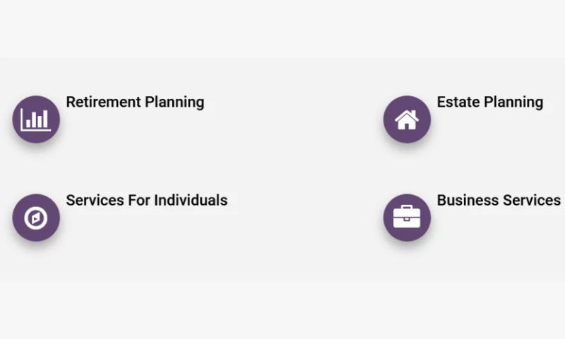Image resolution: width=565 pixels, height=339 pixels.
Task: Click the briefcase icon for Business Services
Action: click(407, 218)
